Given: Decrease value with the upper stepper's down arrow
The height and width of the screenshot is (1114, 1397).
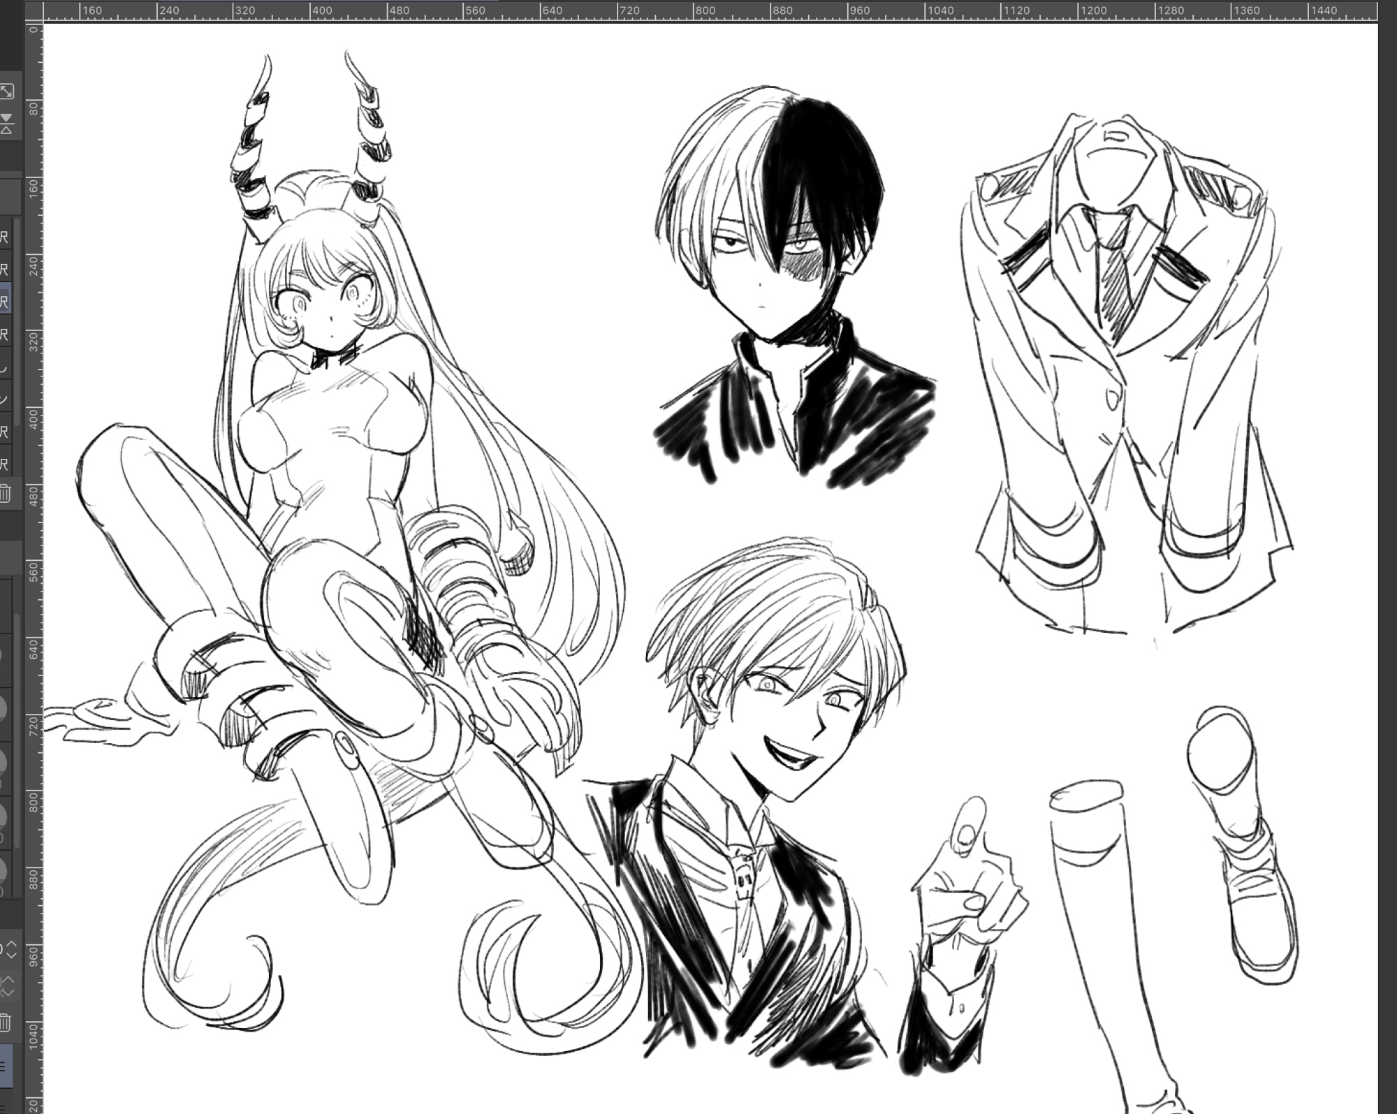Looking at the screenshot, I should [x=11, y=955].
